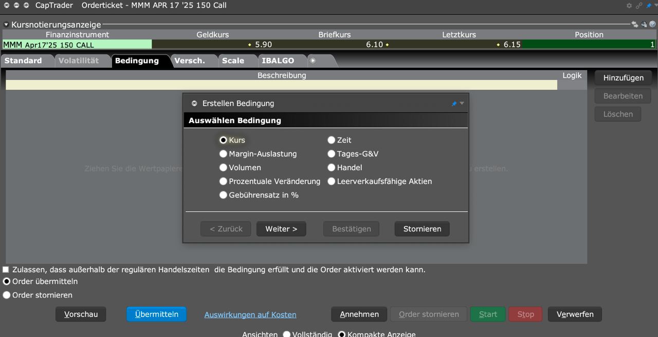
Task: Click the chain link icon in title bar
Action: coord(639,6)
